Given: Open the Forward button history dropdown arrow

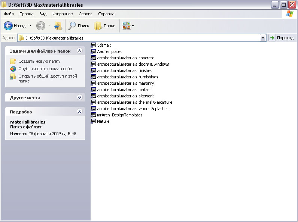Looking at the screenshot, I should 49,26.
